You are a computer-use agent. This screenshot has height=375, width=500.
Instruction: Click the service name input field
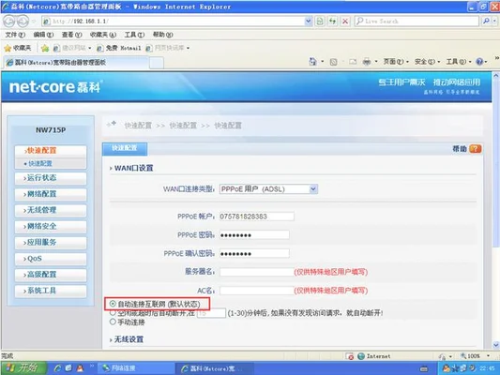click(257, 272)
